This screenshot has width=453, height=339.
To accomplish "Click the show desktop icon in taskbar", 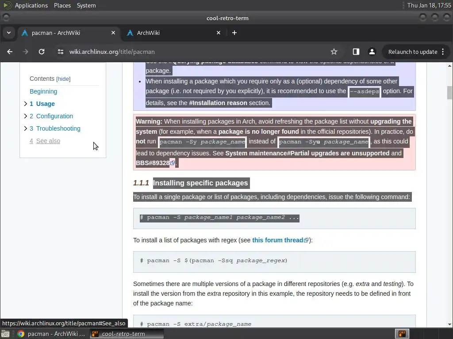I will tap(5, 334).
